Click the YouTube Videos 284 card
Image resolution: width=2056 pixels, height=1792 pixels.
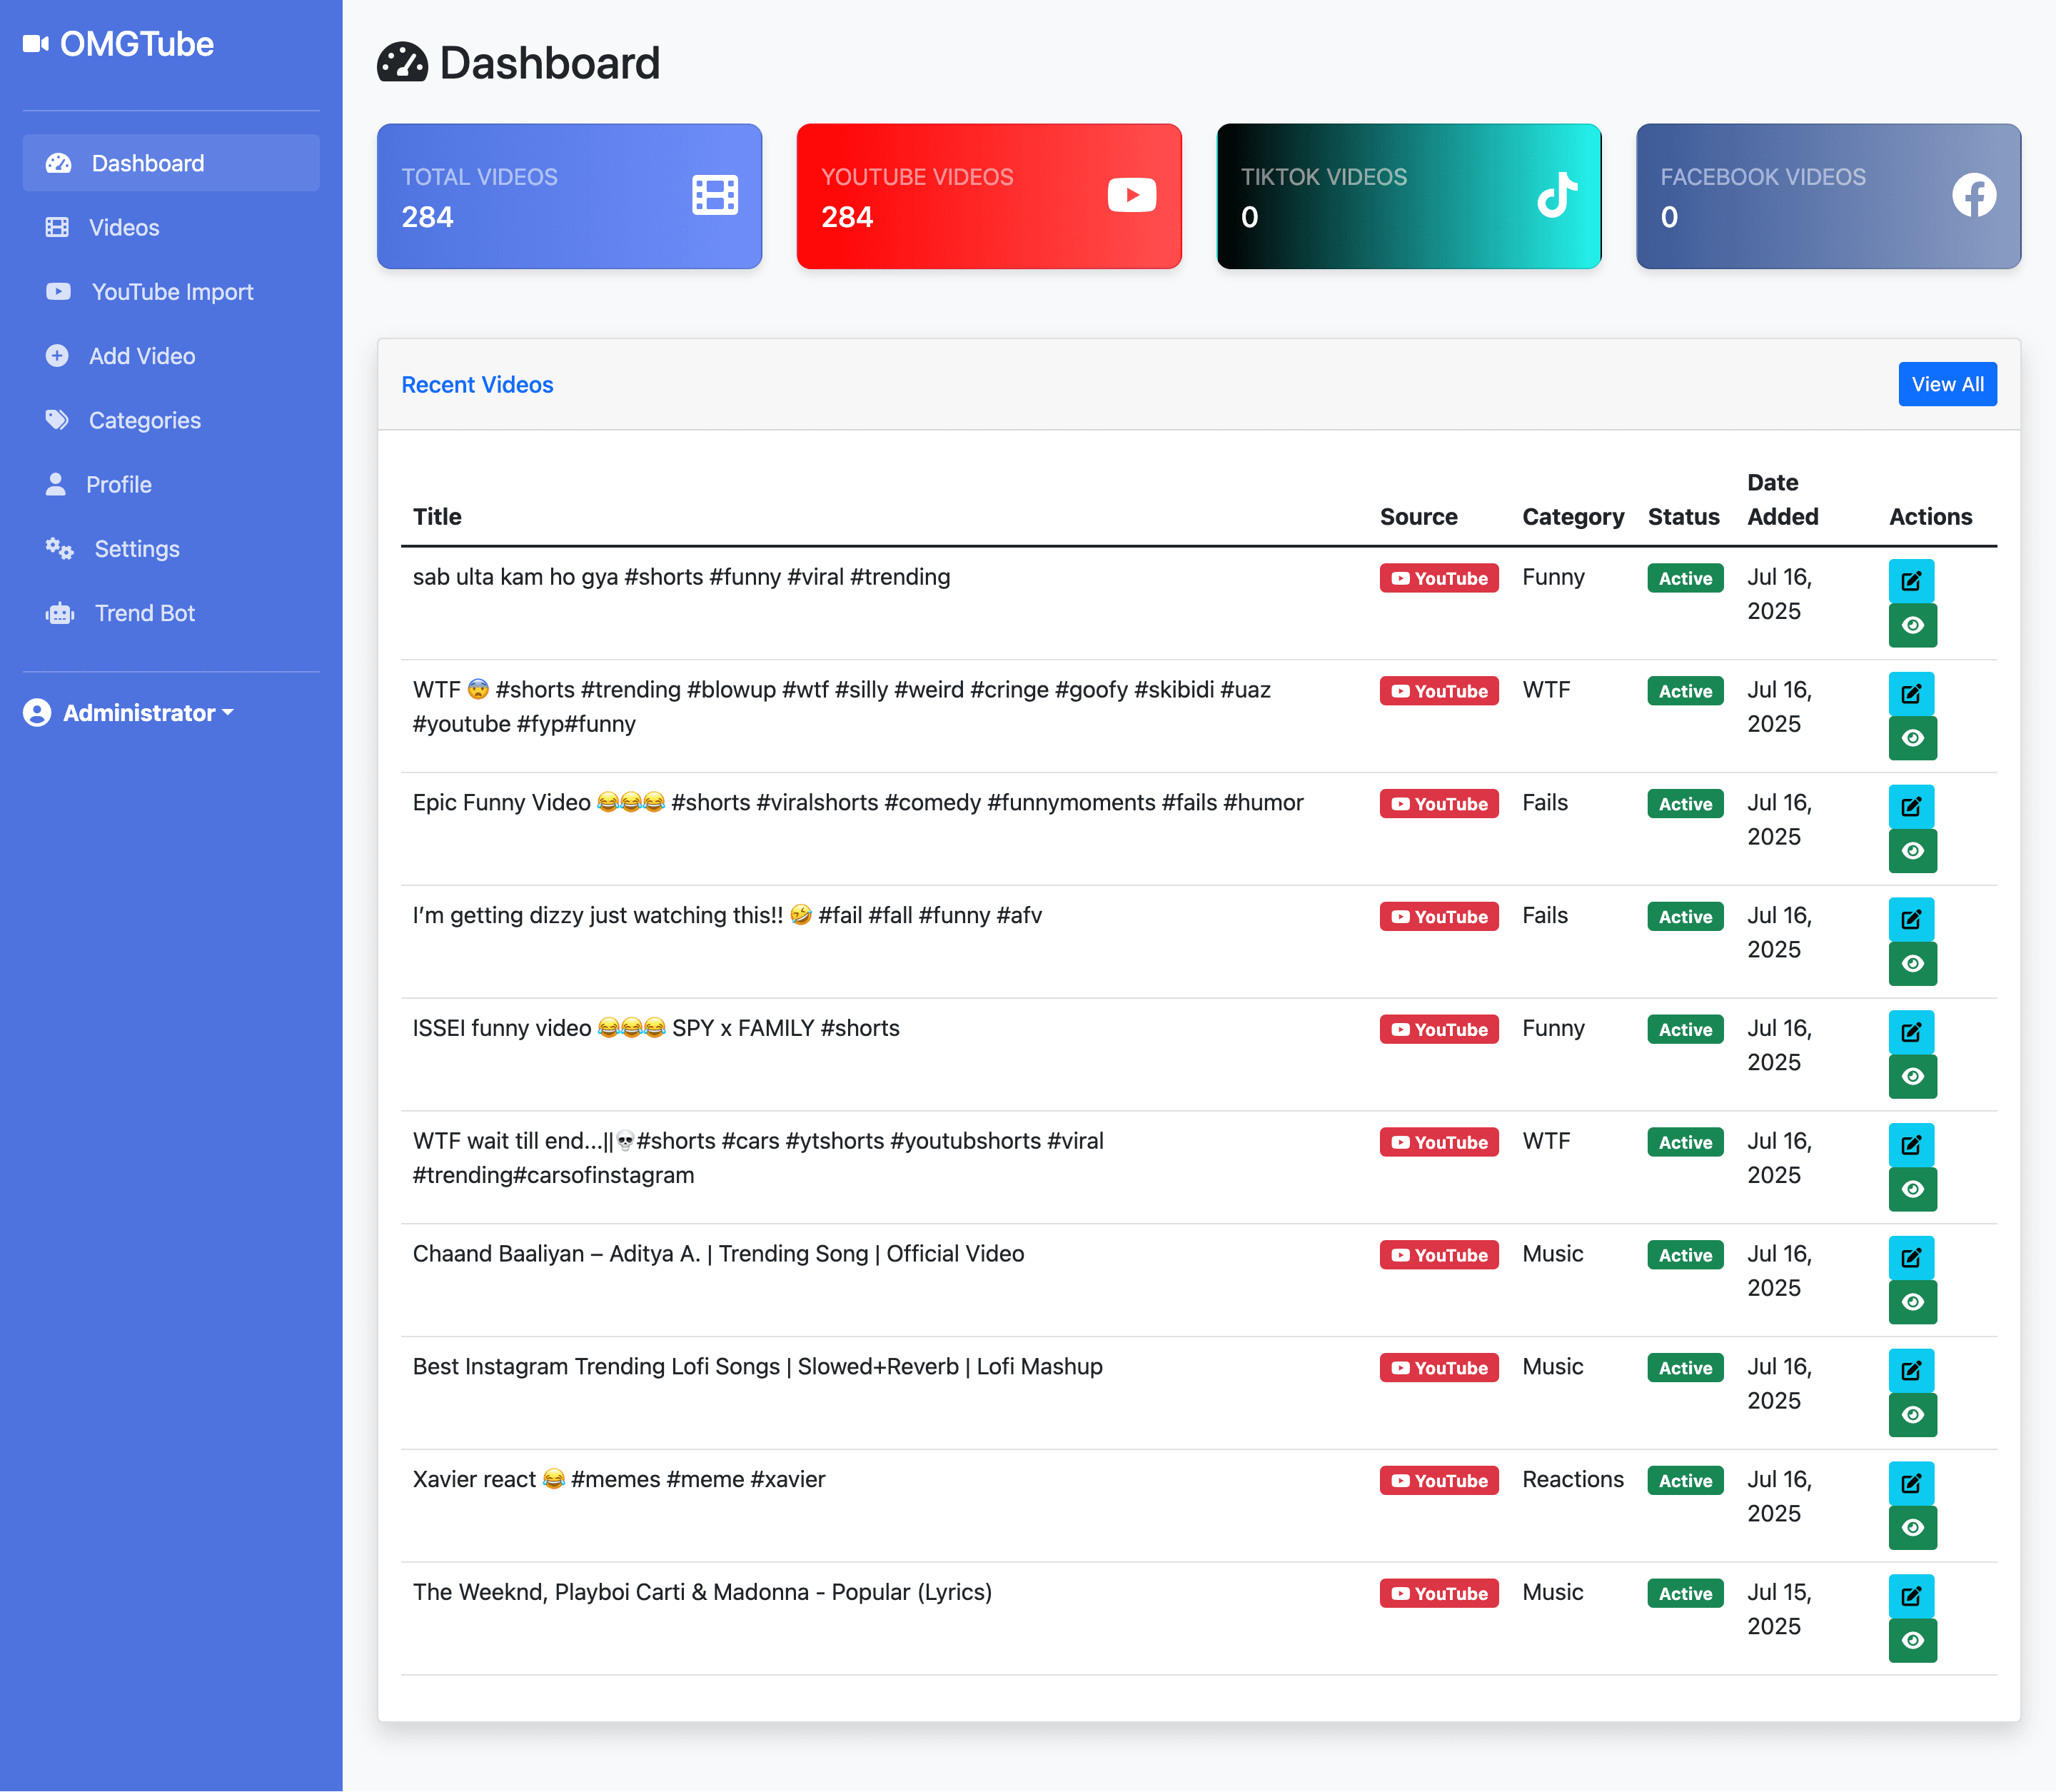[989, 196]
